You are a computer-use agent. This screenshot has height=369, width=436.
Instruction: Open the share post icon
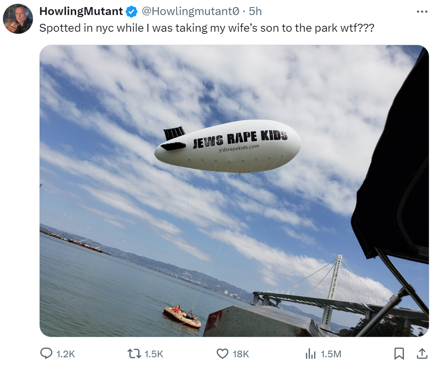coord(422,354)
